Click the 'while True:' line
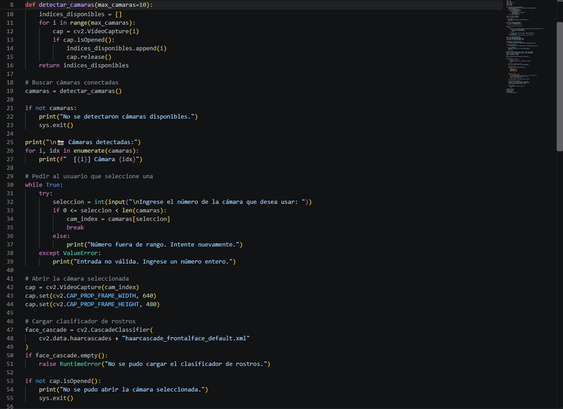Image resolution: width=563 pixels, height=409 pixels. (x=44, y=185)
